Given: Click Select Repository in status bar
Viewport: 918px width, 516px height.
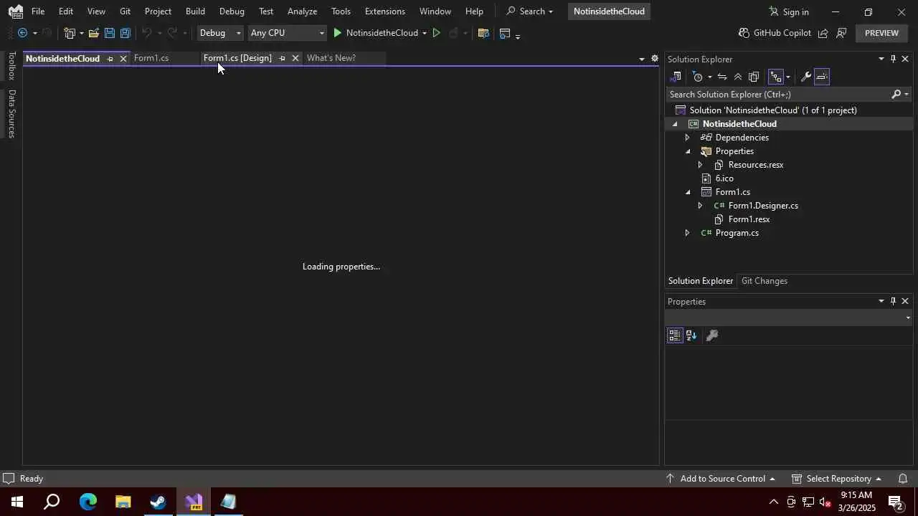Looking at the screenshot, I should pos(836,479).
